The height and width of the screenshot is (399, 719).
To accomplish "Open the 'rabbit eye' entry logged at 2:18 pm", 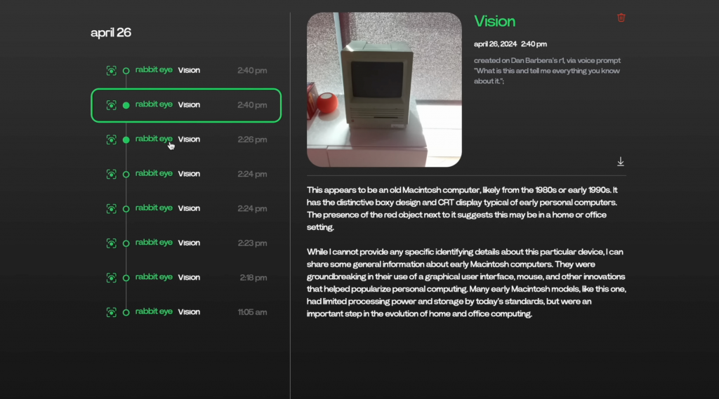I will (x=154, y=277).
